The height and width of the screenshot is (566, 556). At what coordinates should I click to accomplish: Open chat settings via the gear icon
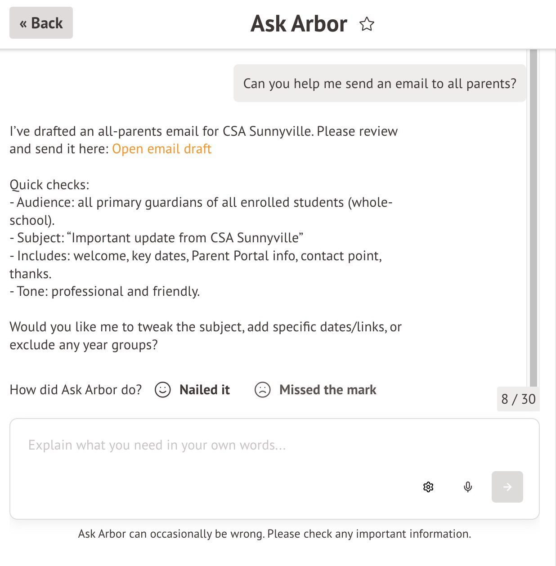point(428,487)
